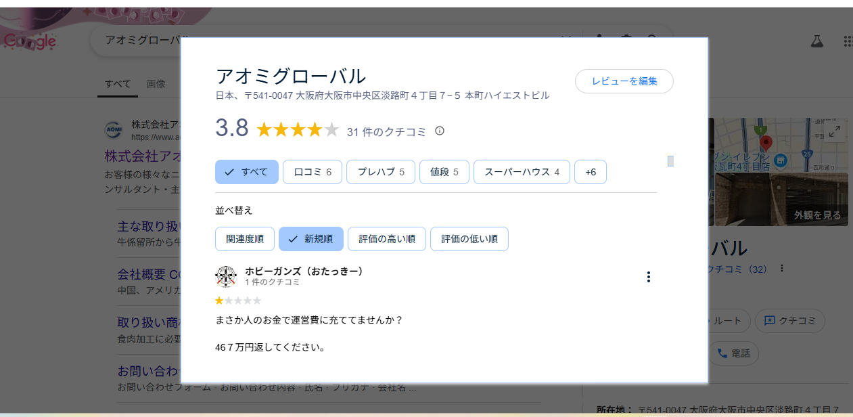Open Google apps grid icon
The width and height of the screenshot is (853, 417).
(x=848, y=41)
